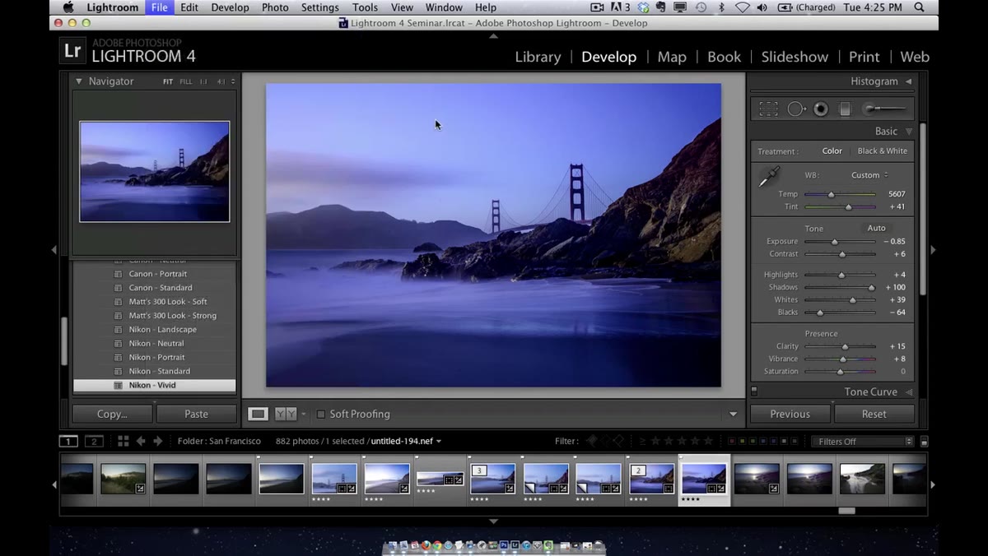Click the Previous button
Viewport: 988px width, 556px height.
coord(790,414)
